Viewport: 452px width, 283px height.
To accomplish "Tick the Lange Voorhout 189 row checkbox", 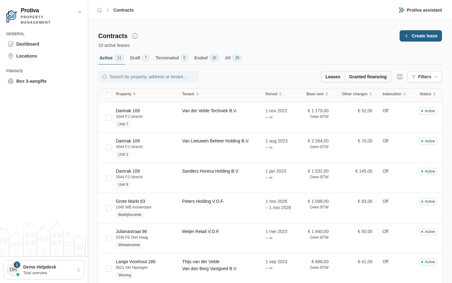I will pyautogui.click(x=109, y=269).
